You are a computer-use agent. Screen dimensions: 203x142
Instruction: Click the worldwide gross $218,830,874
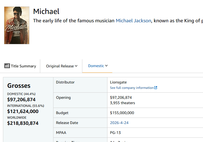click(23, 123)
